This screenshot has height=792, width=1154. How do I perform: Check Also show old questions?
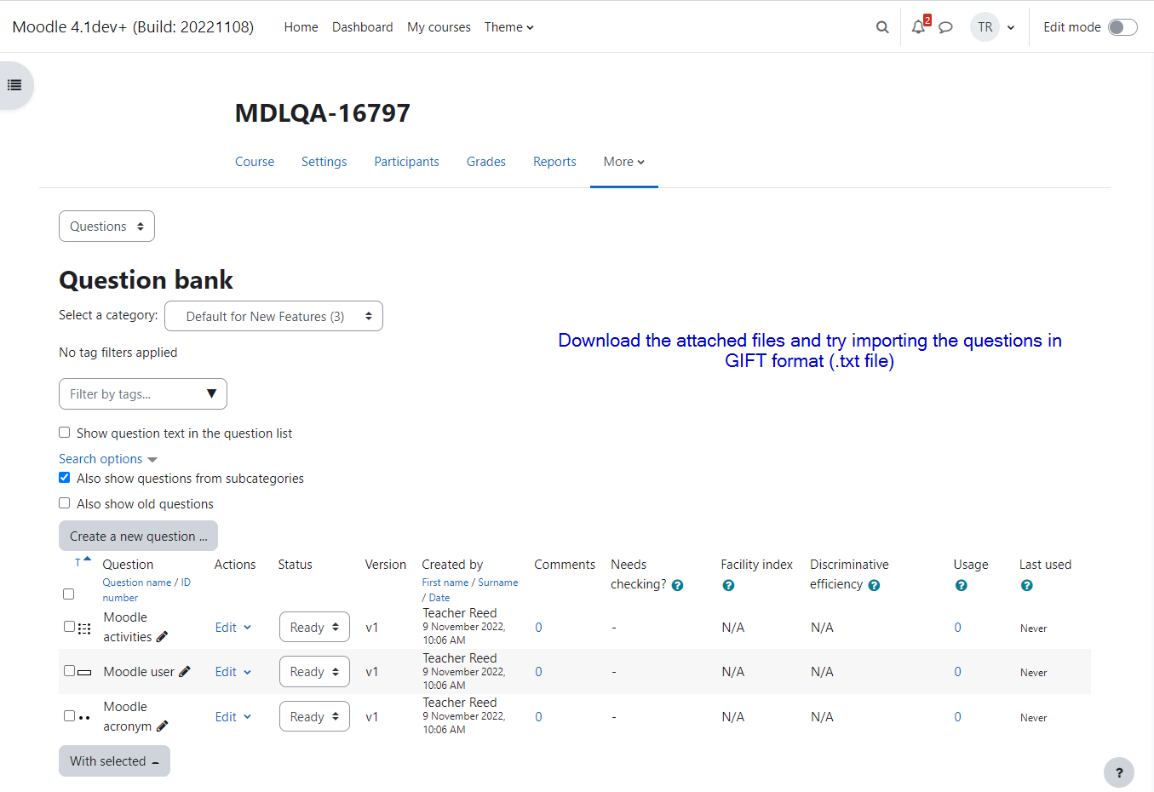pyautogui.click(x=64, y=503)
